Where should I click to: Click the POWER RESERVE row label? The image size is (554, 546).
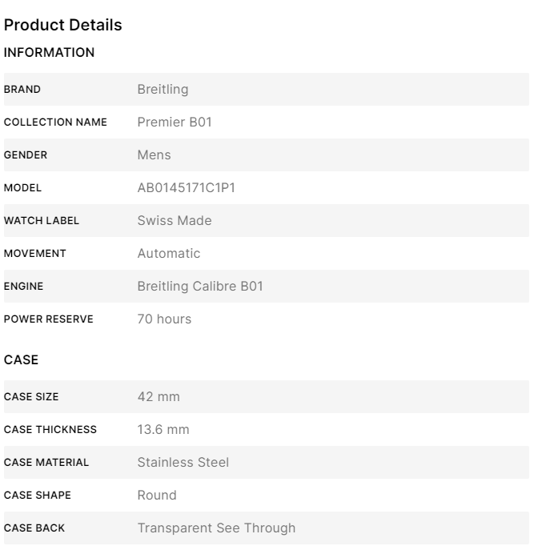point(49,319)
